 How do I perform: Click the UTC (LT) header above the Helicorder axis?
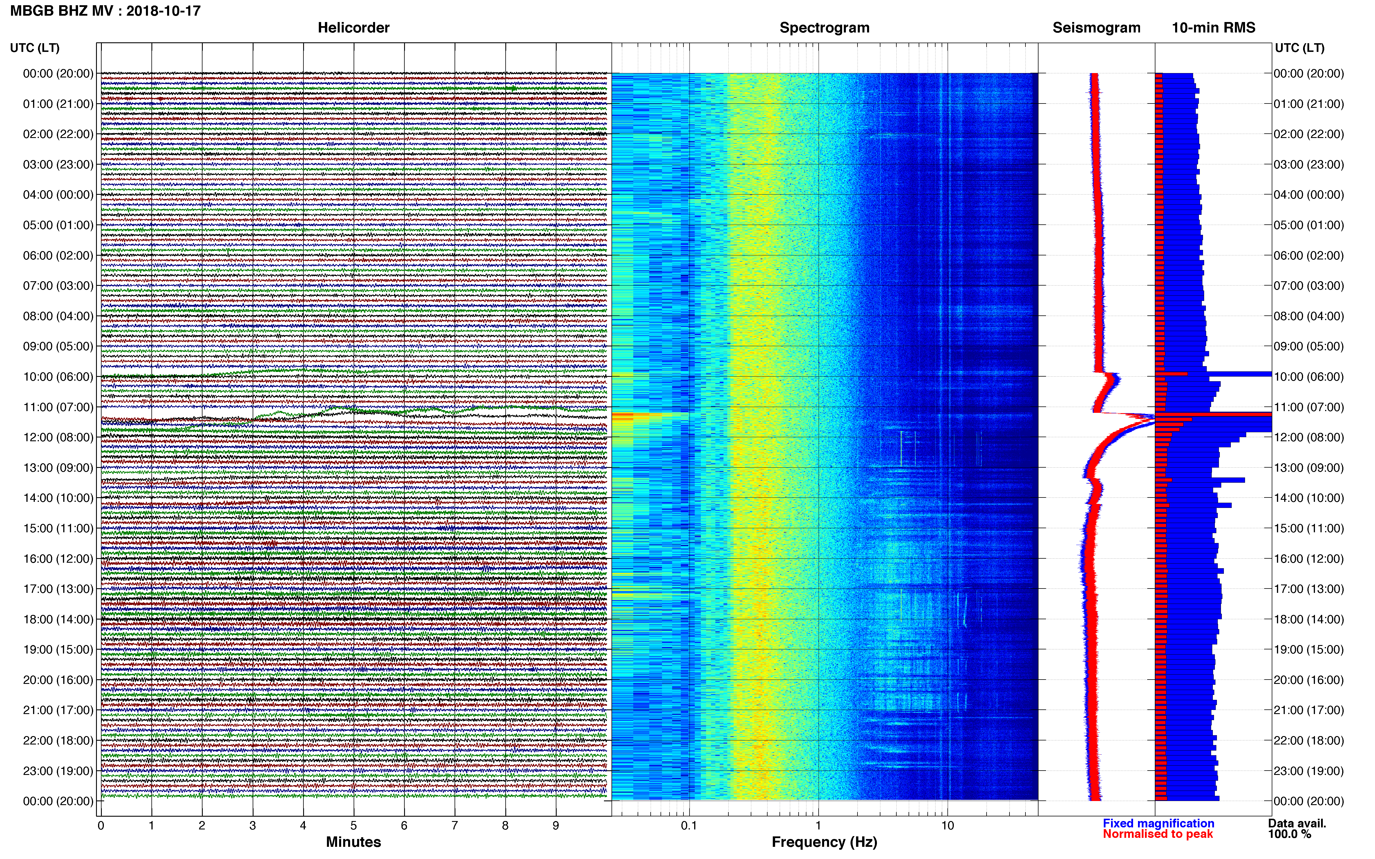pos(35,48)
